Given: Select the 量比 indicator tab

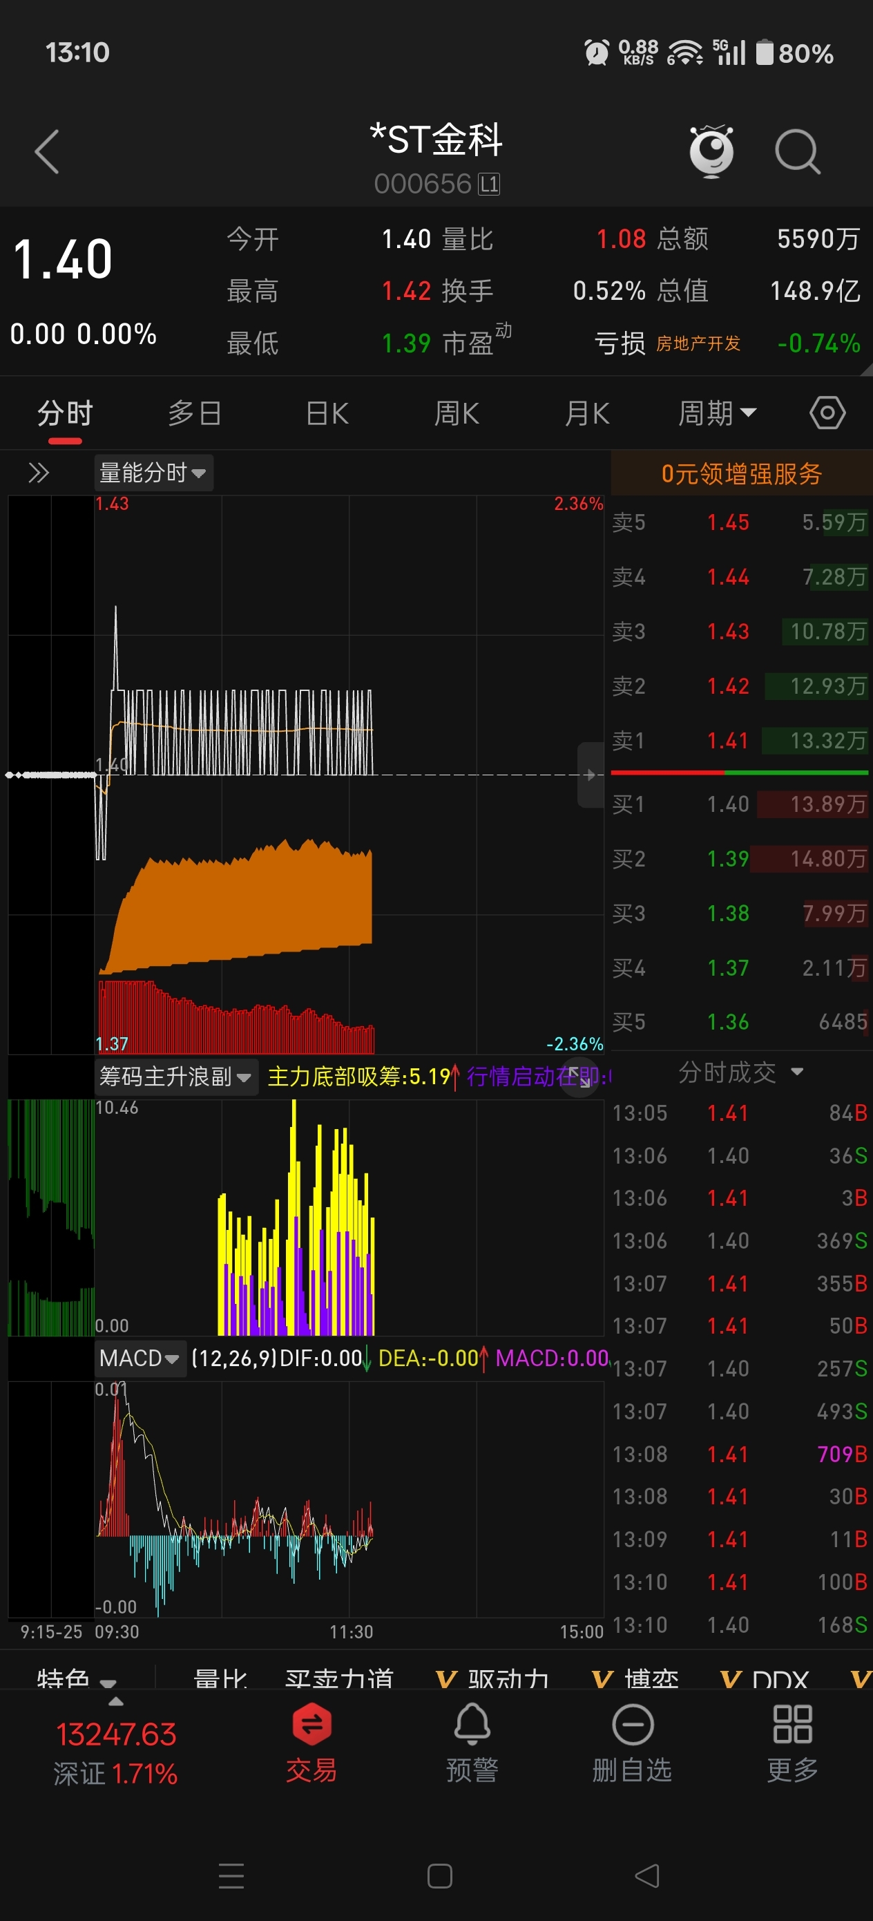Looking at the screenshot, I should [x=220, y=1678].
